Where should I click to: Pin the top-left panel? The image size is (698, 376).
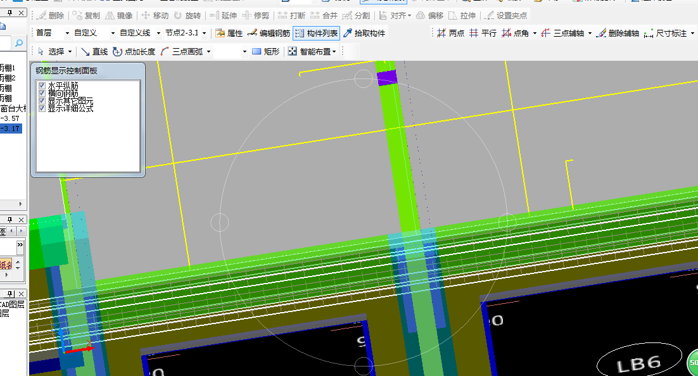click(x=10, y=13)
